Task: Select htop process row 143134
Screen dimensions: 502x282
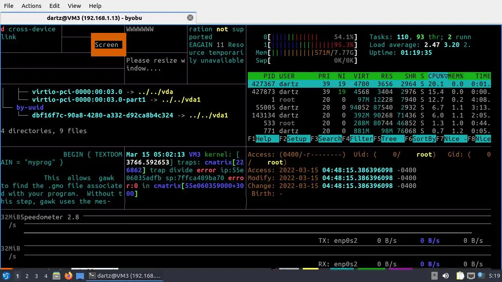Action: click(x=369, y=115)
